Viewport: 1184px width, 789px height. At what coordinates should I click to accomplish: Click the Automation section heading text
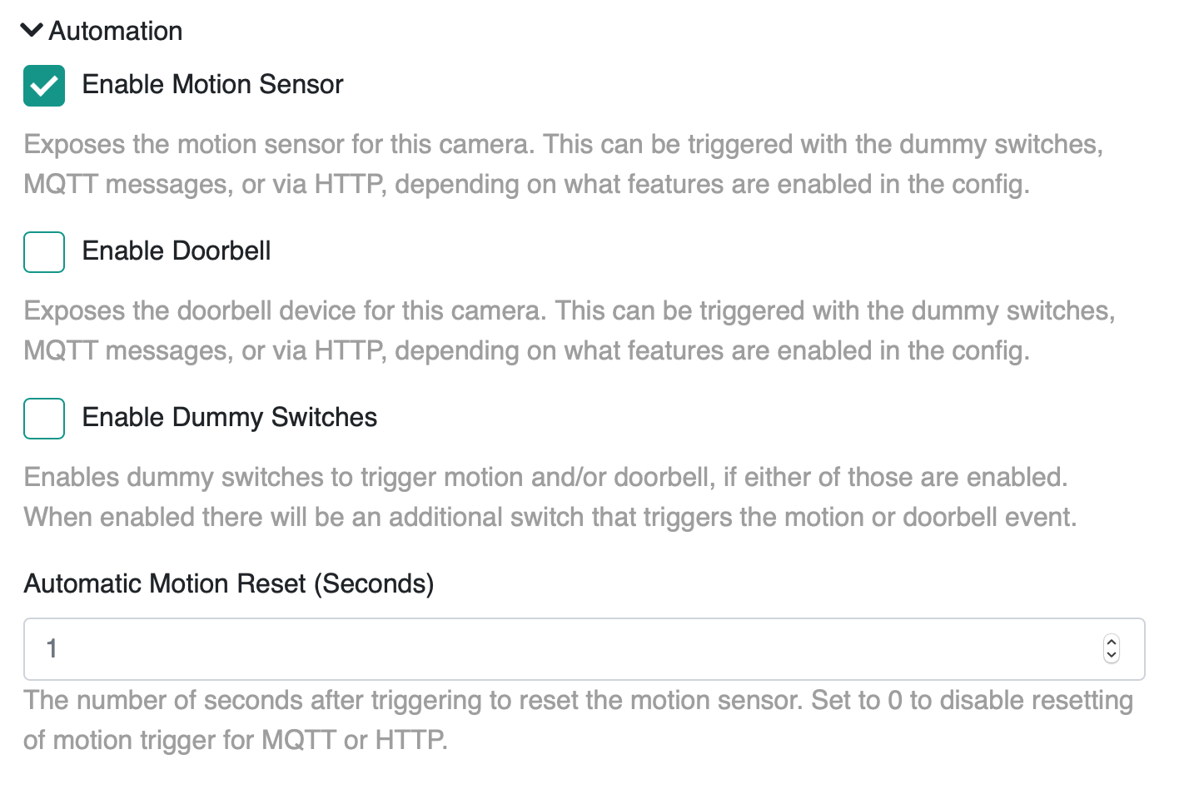tap(116, 31)
